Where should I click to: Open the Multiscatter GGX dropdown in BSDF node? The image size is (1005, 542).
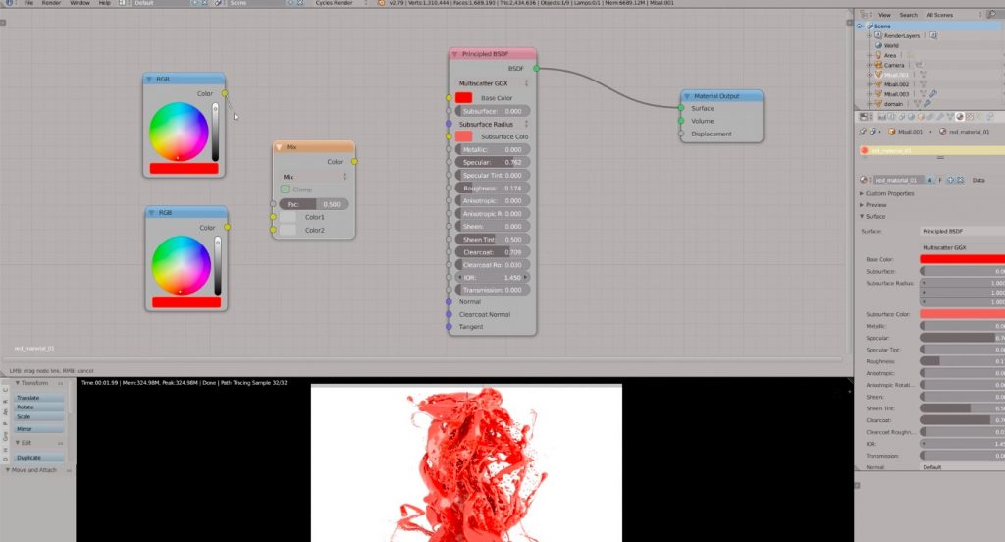(x=493, y=83)
